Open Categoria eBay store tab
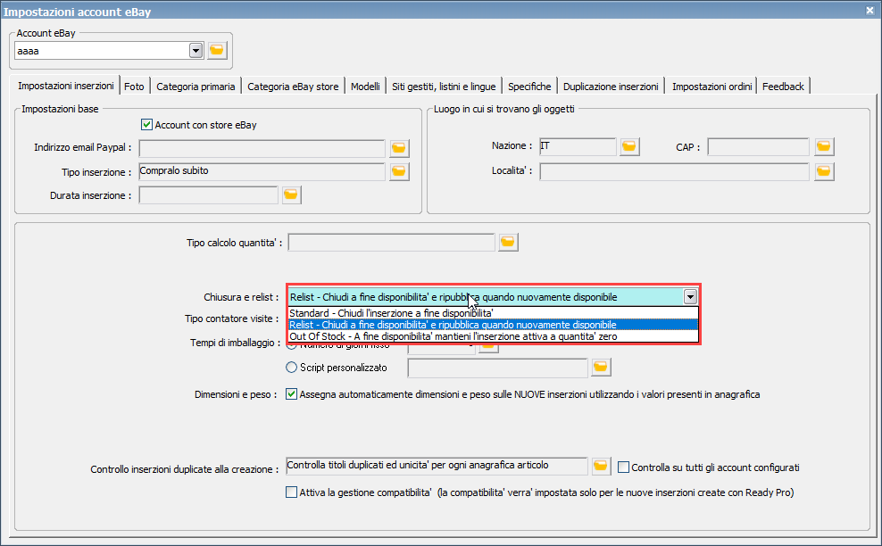Image resolution: width=882 pixels, height=546 pixels. point(293,87)
